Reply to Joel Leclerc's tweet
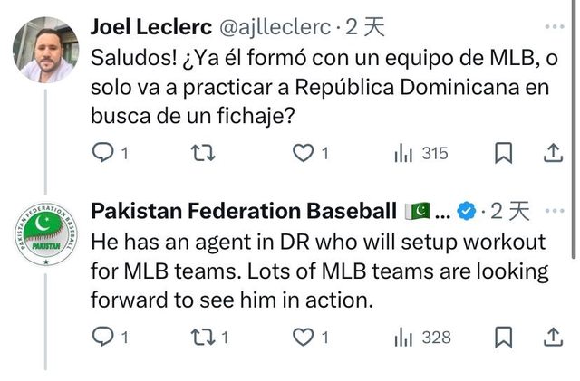Image resolution: width=580 pixels, height=381 pixels. click(104, 154)
